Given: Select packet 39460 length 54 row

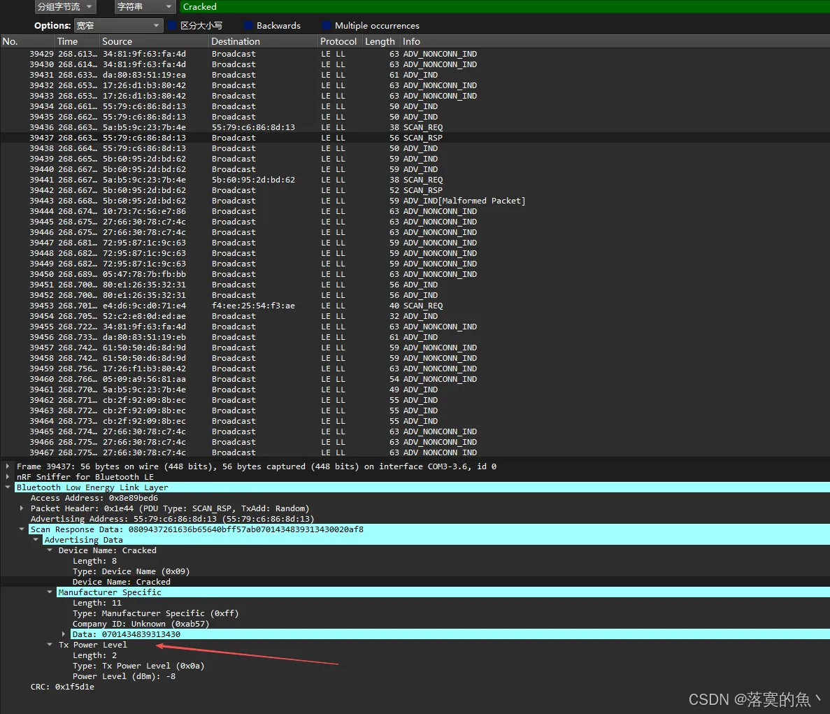Looking at the screenshot, I should point(415,379).
